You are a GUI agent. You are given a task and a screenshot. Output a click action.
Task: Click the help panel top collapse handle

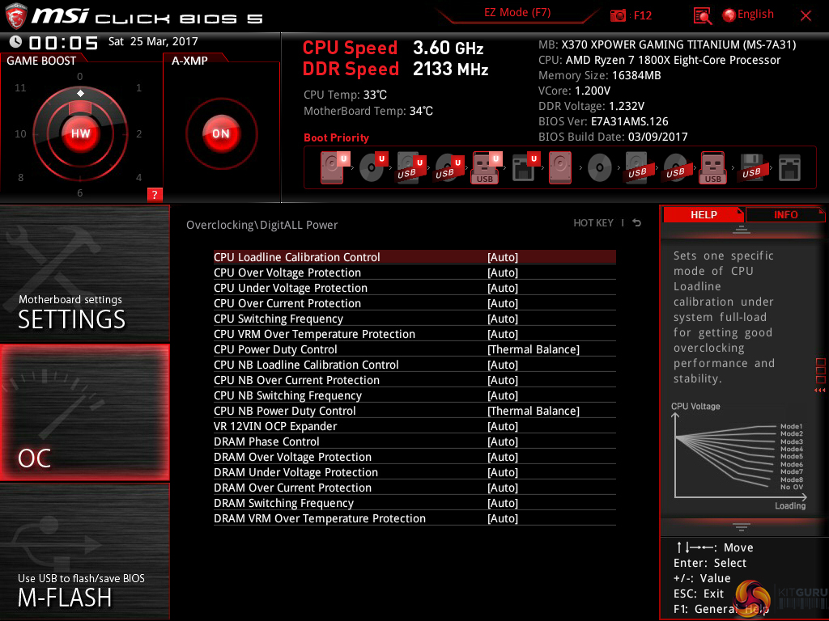(x=742, y=229)
